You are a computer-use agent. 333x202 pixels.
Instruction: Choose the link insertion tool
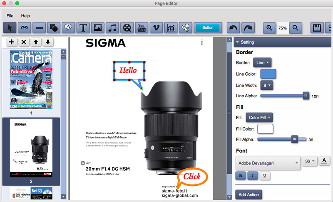pos(25,28)
